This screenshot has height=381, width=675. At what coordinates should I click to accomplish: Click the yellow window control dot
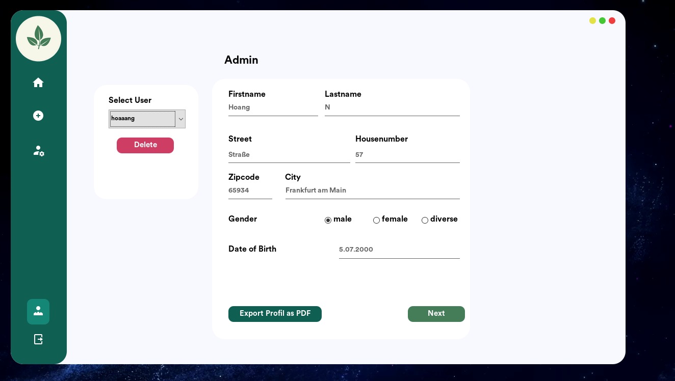point(592,21)
